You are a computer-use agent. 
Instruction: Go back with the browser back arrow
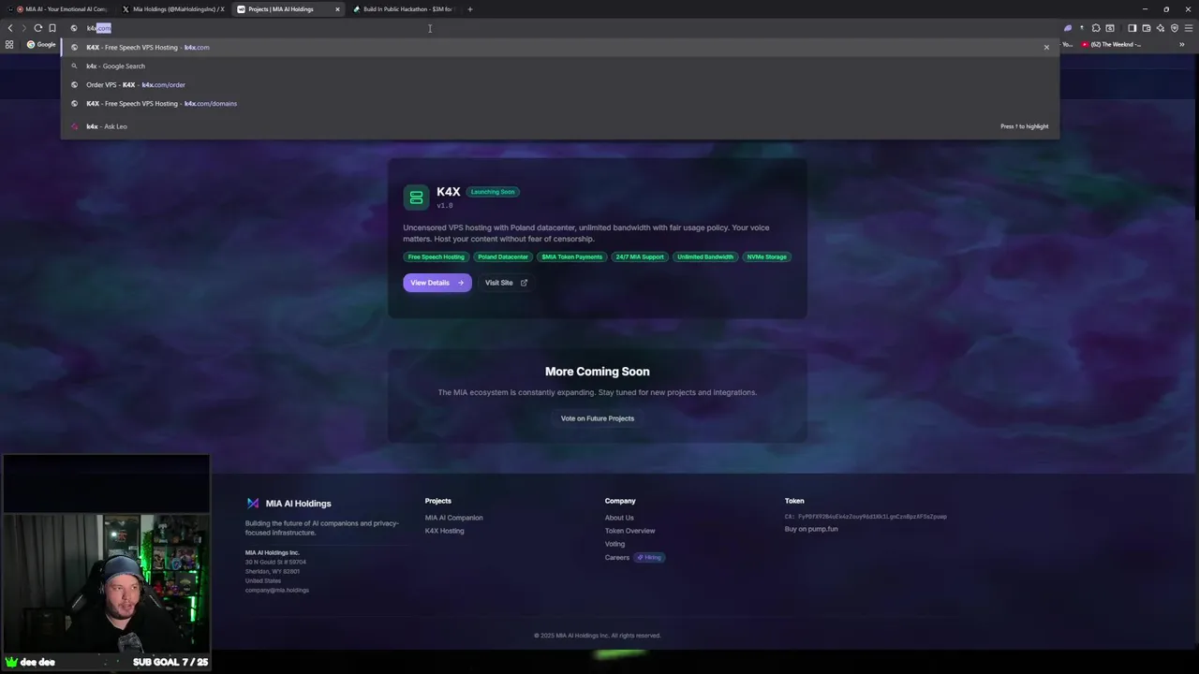click(x=10, y=28)
